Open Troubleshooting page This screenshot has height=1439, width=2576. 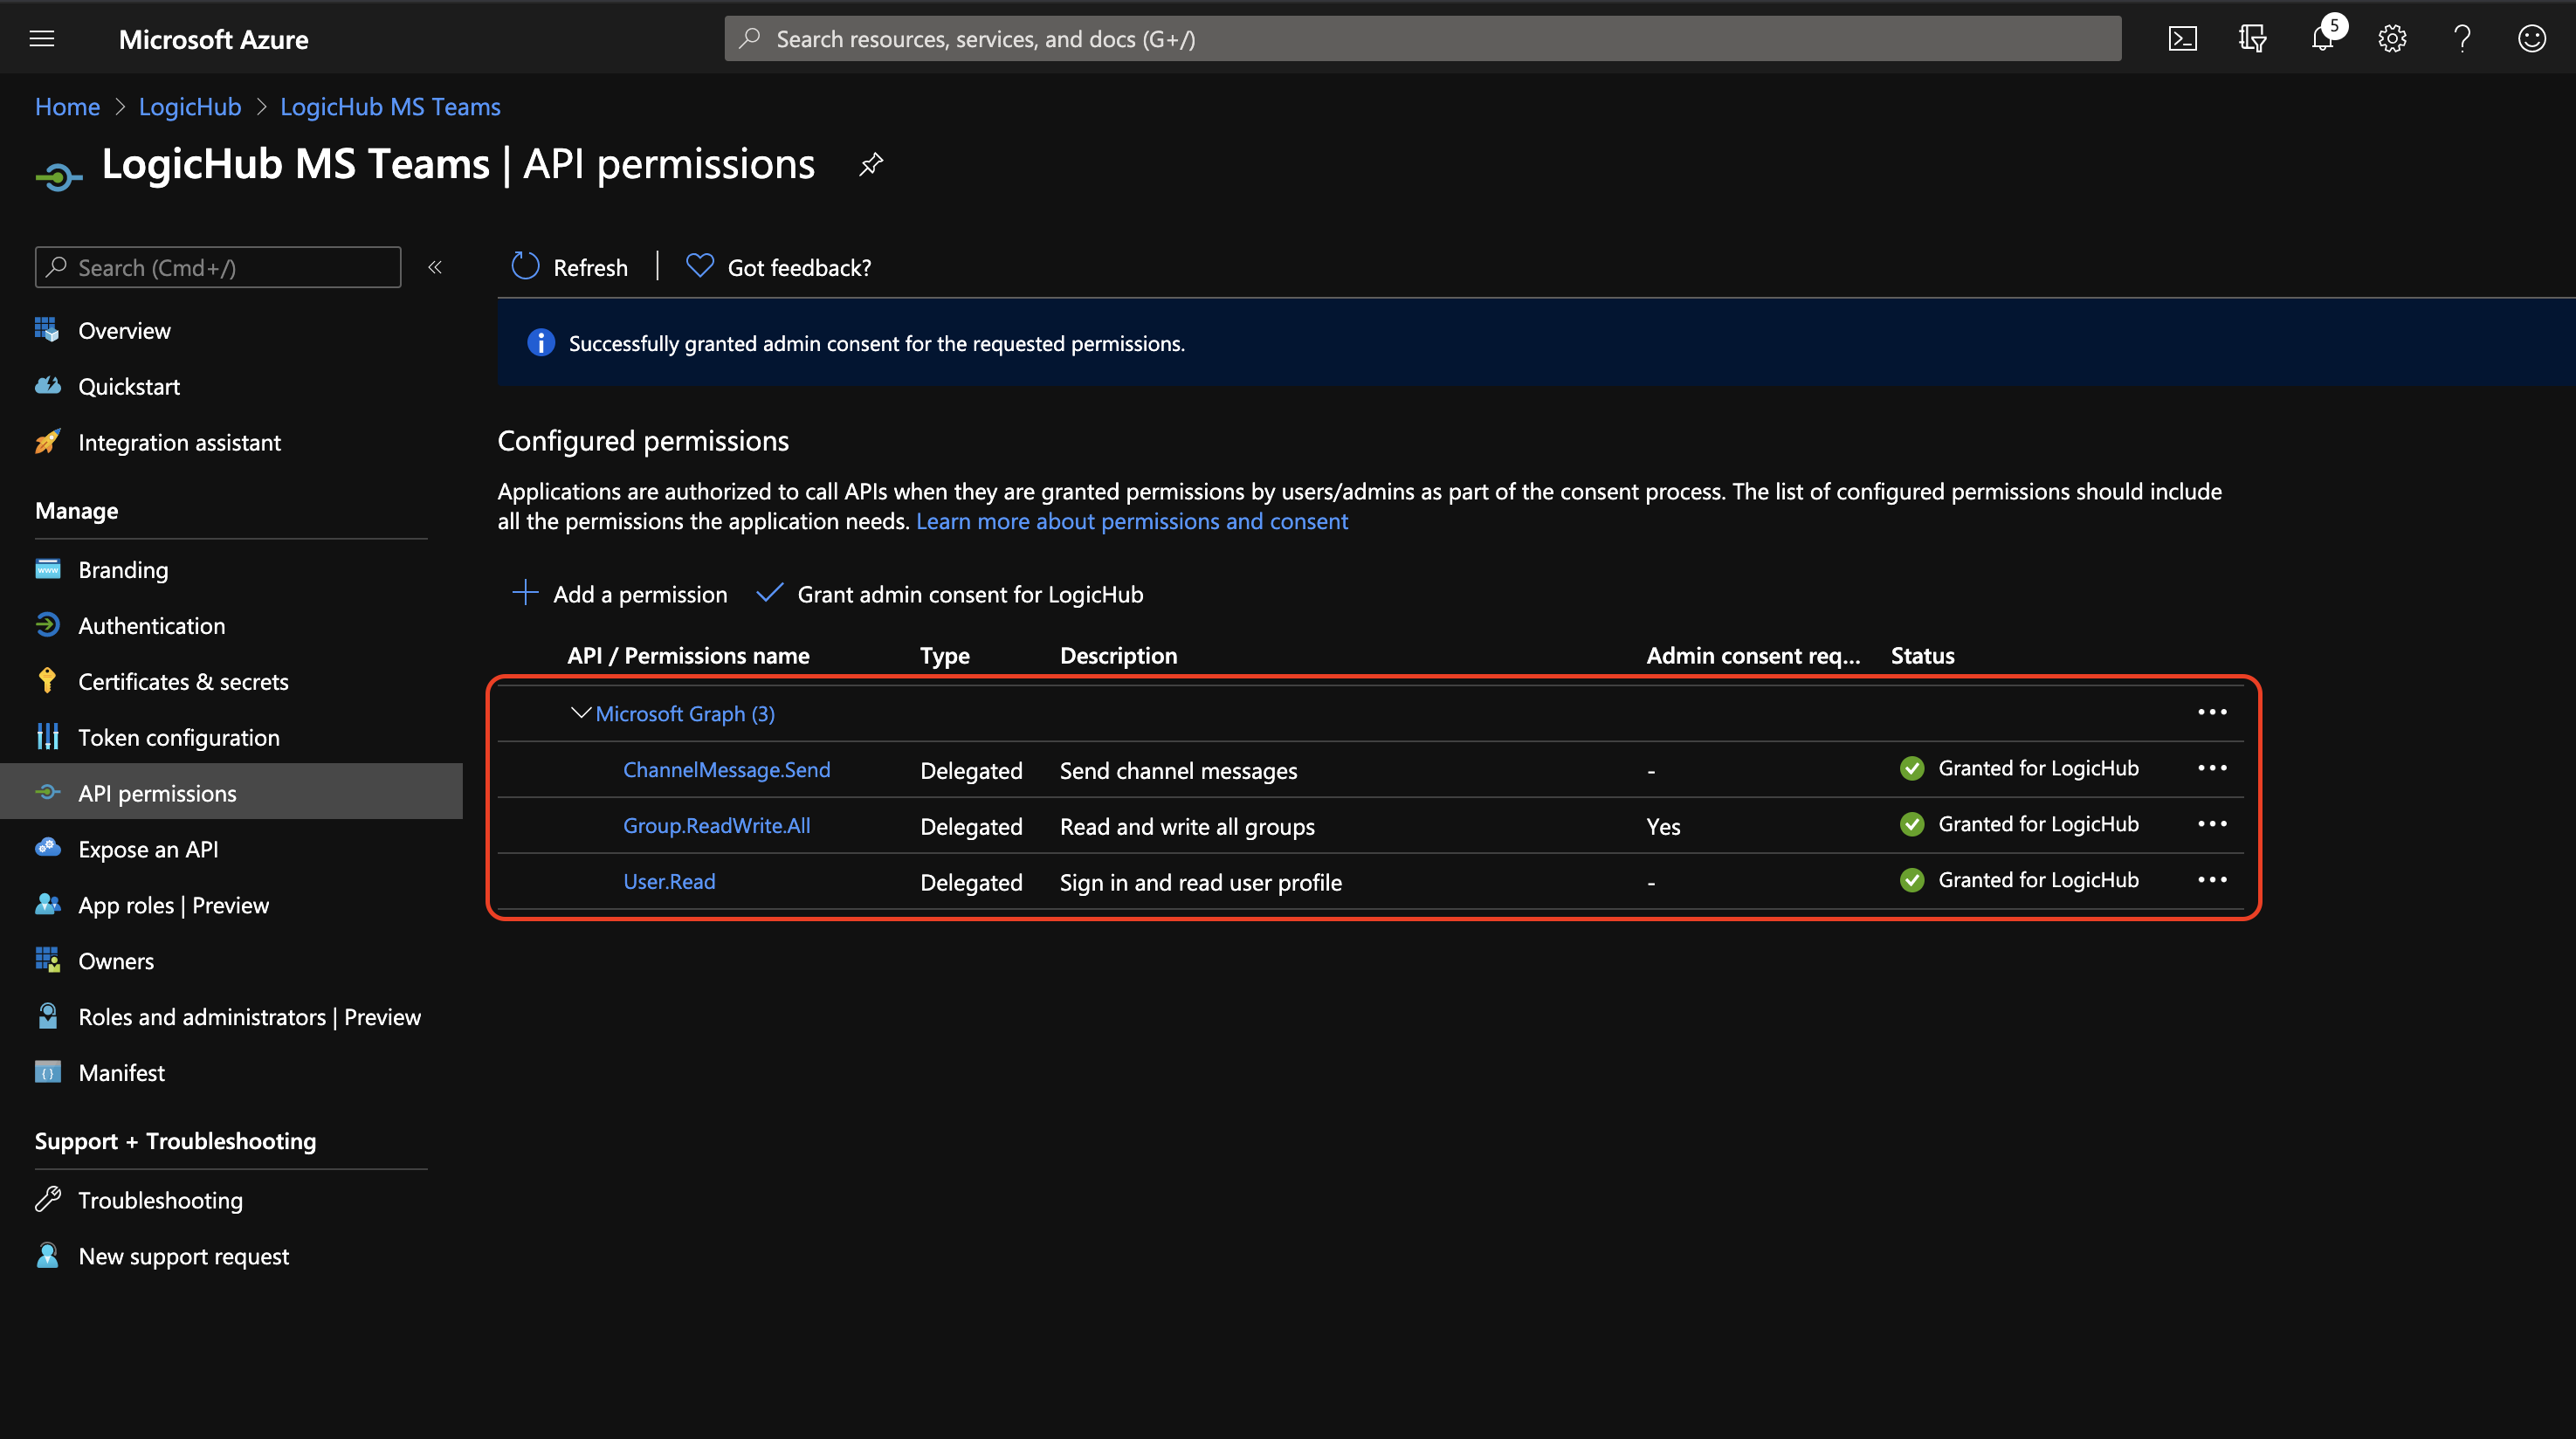(160, 1200)
